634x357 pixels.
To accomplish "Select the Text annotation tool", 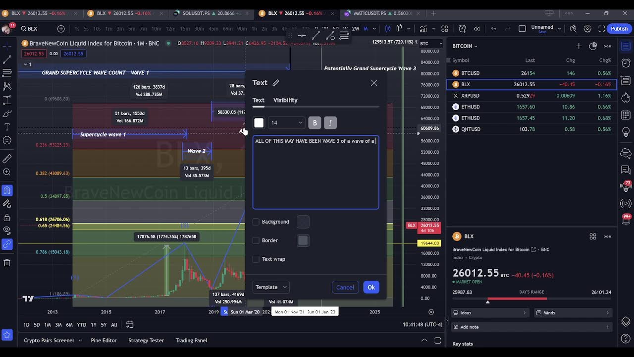I will click(x=7, y=127).
